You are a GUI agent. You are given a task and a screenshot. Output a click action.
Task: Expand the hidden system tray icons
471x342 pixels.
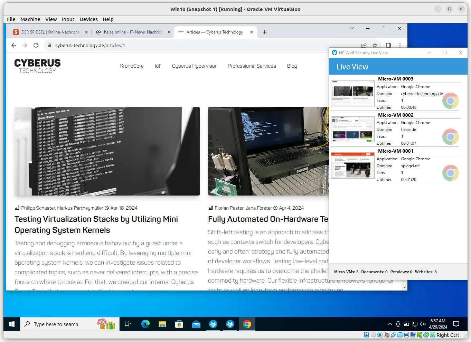(x=389, y=324)
